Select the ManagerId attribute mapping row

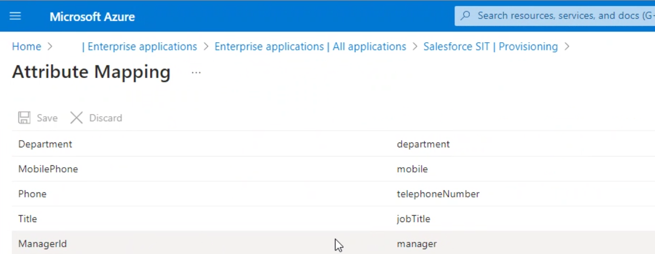(x=43, y=244)
